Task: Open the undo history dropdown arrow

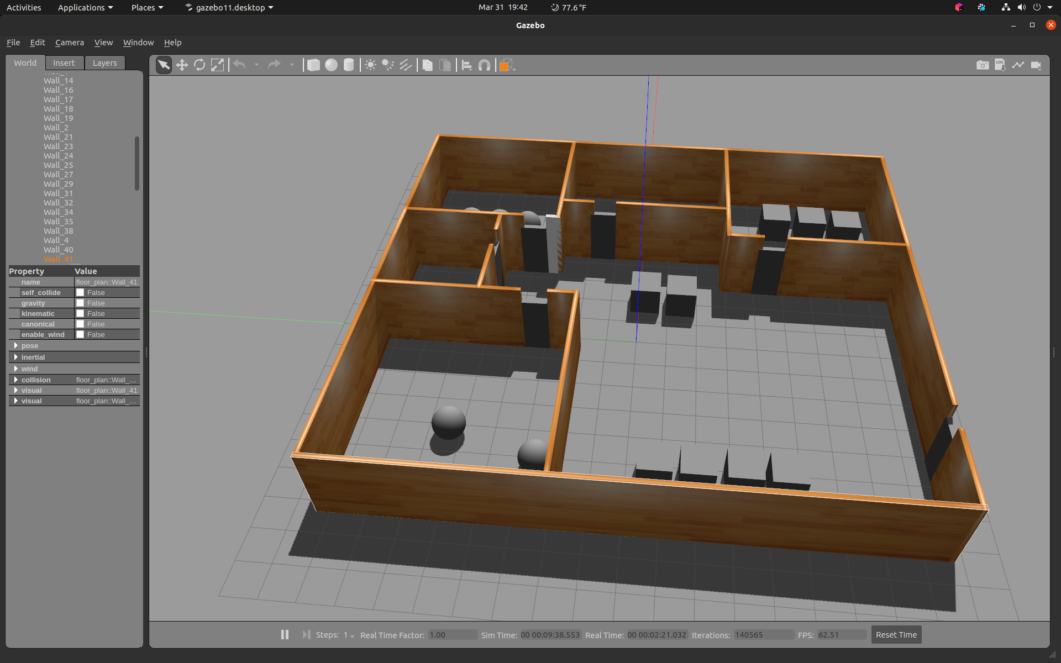Action: 256,65
